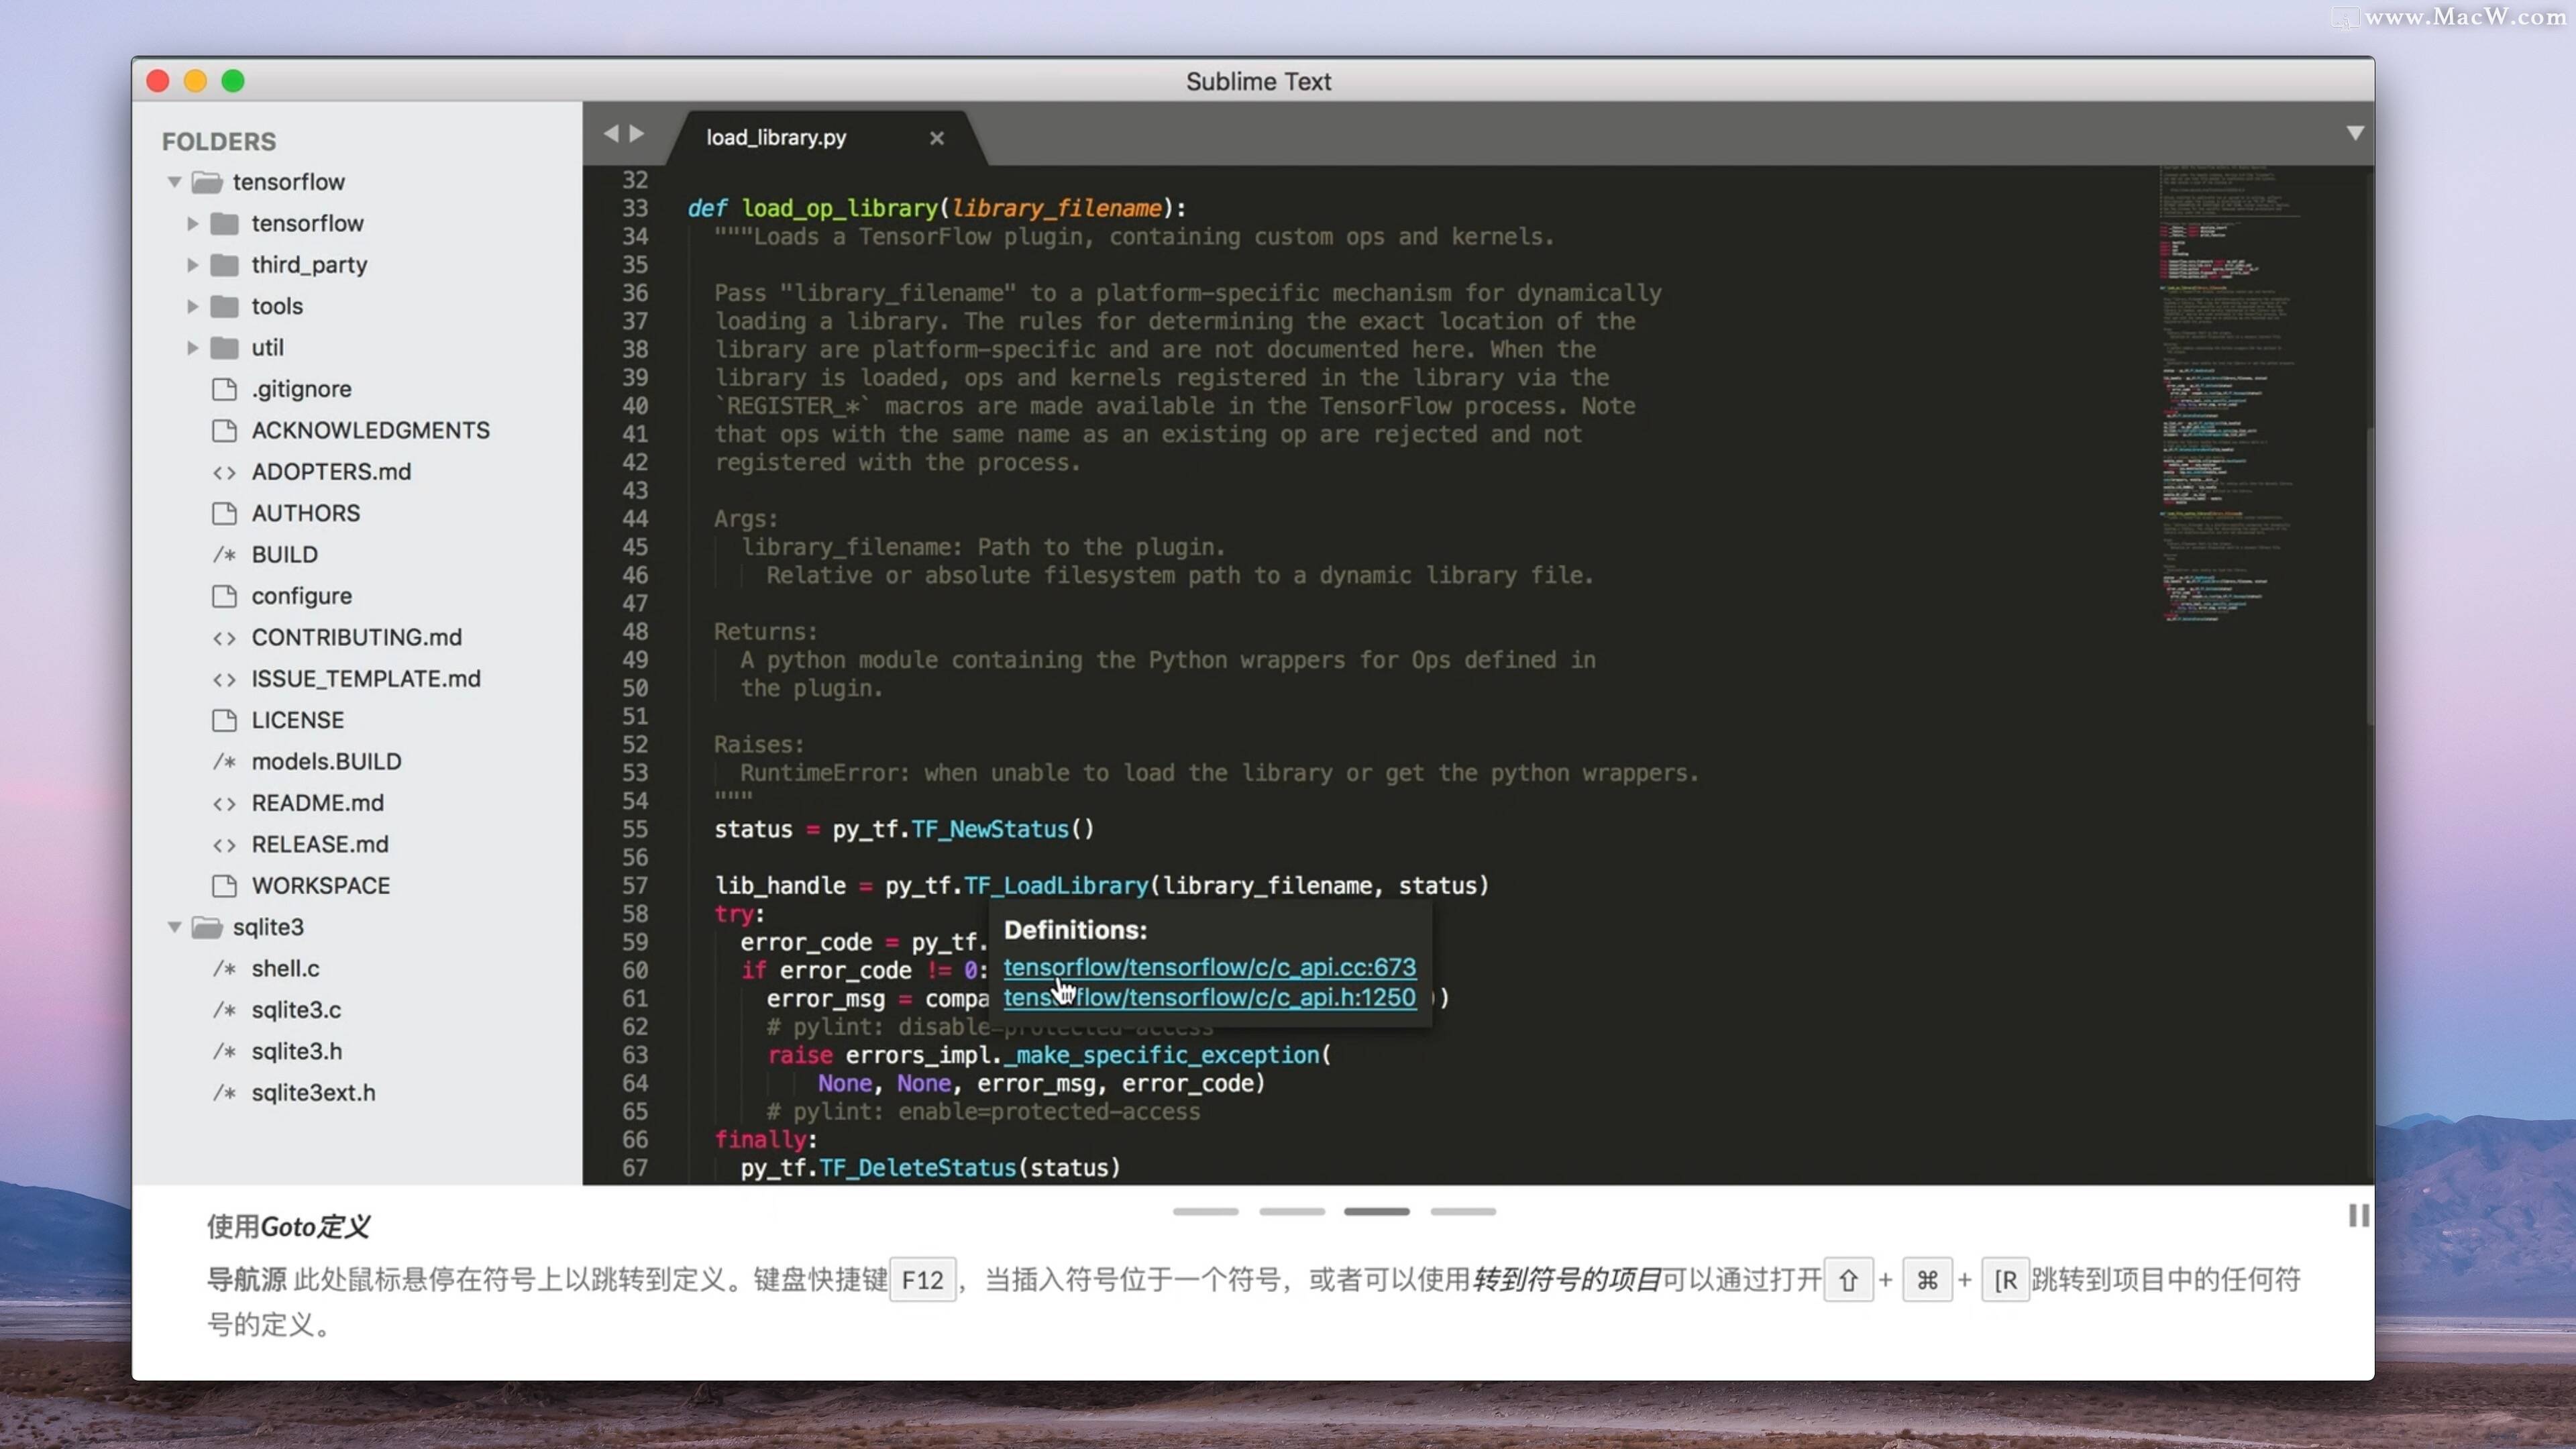Click the sqlite3 folder icon
This screenshot has width=2576, height=1449.
pyautogui.click(x=207, y=927)
